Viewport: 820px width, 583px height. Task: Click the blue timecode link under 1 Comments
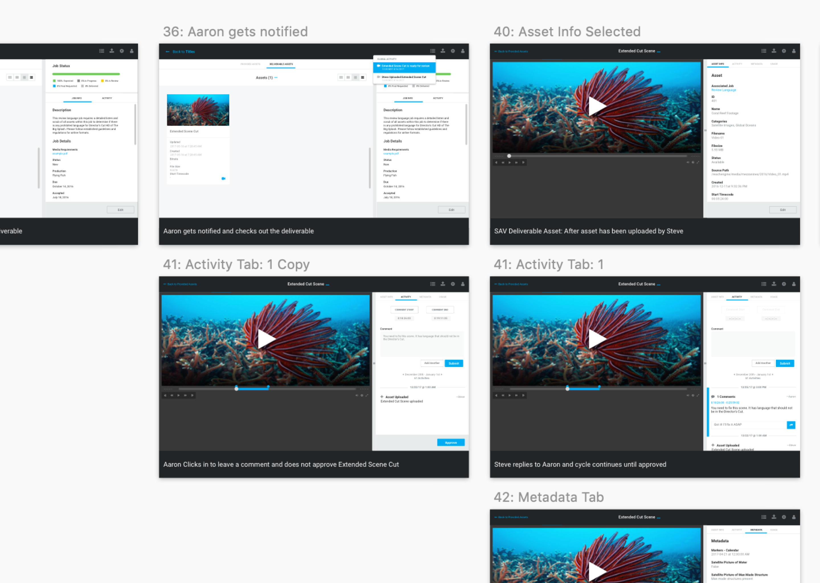(725, 403)
